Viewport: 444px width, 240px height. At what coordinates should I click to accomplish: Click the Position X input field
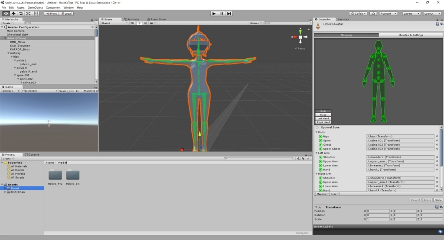pyautogui.click(x=378, y=211)
